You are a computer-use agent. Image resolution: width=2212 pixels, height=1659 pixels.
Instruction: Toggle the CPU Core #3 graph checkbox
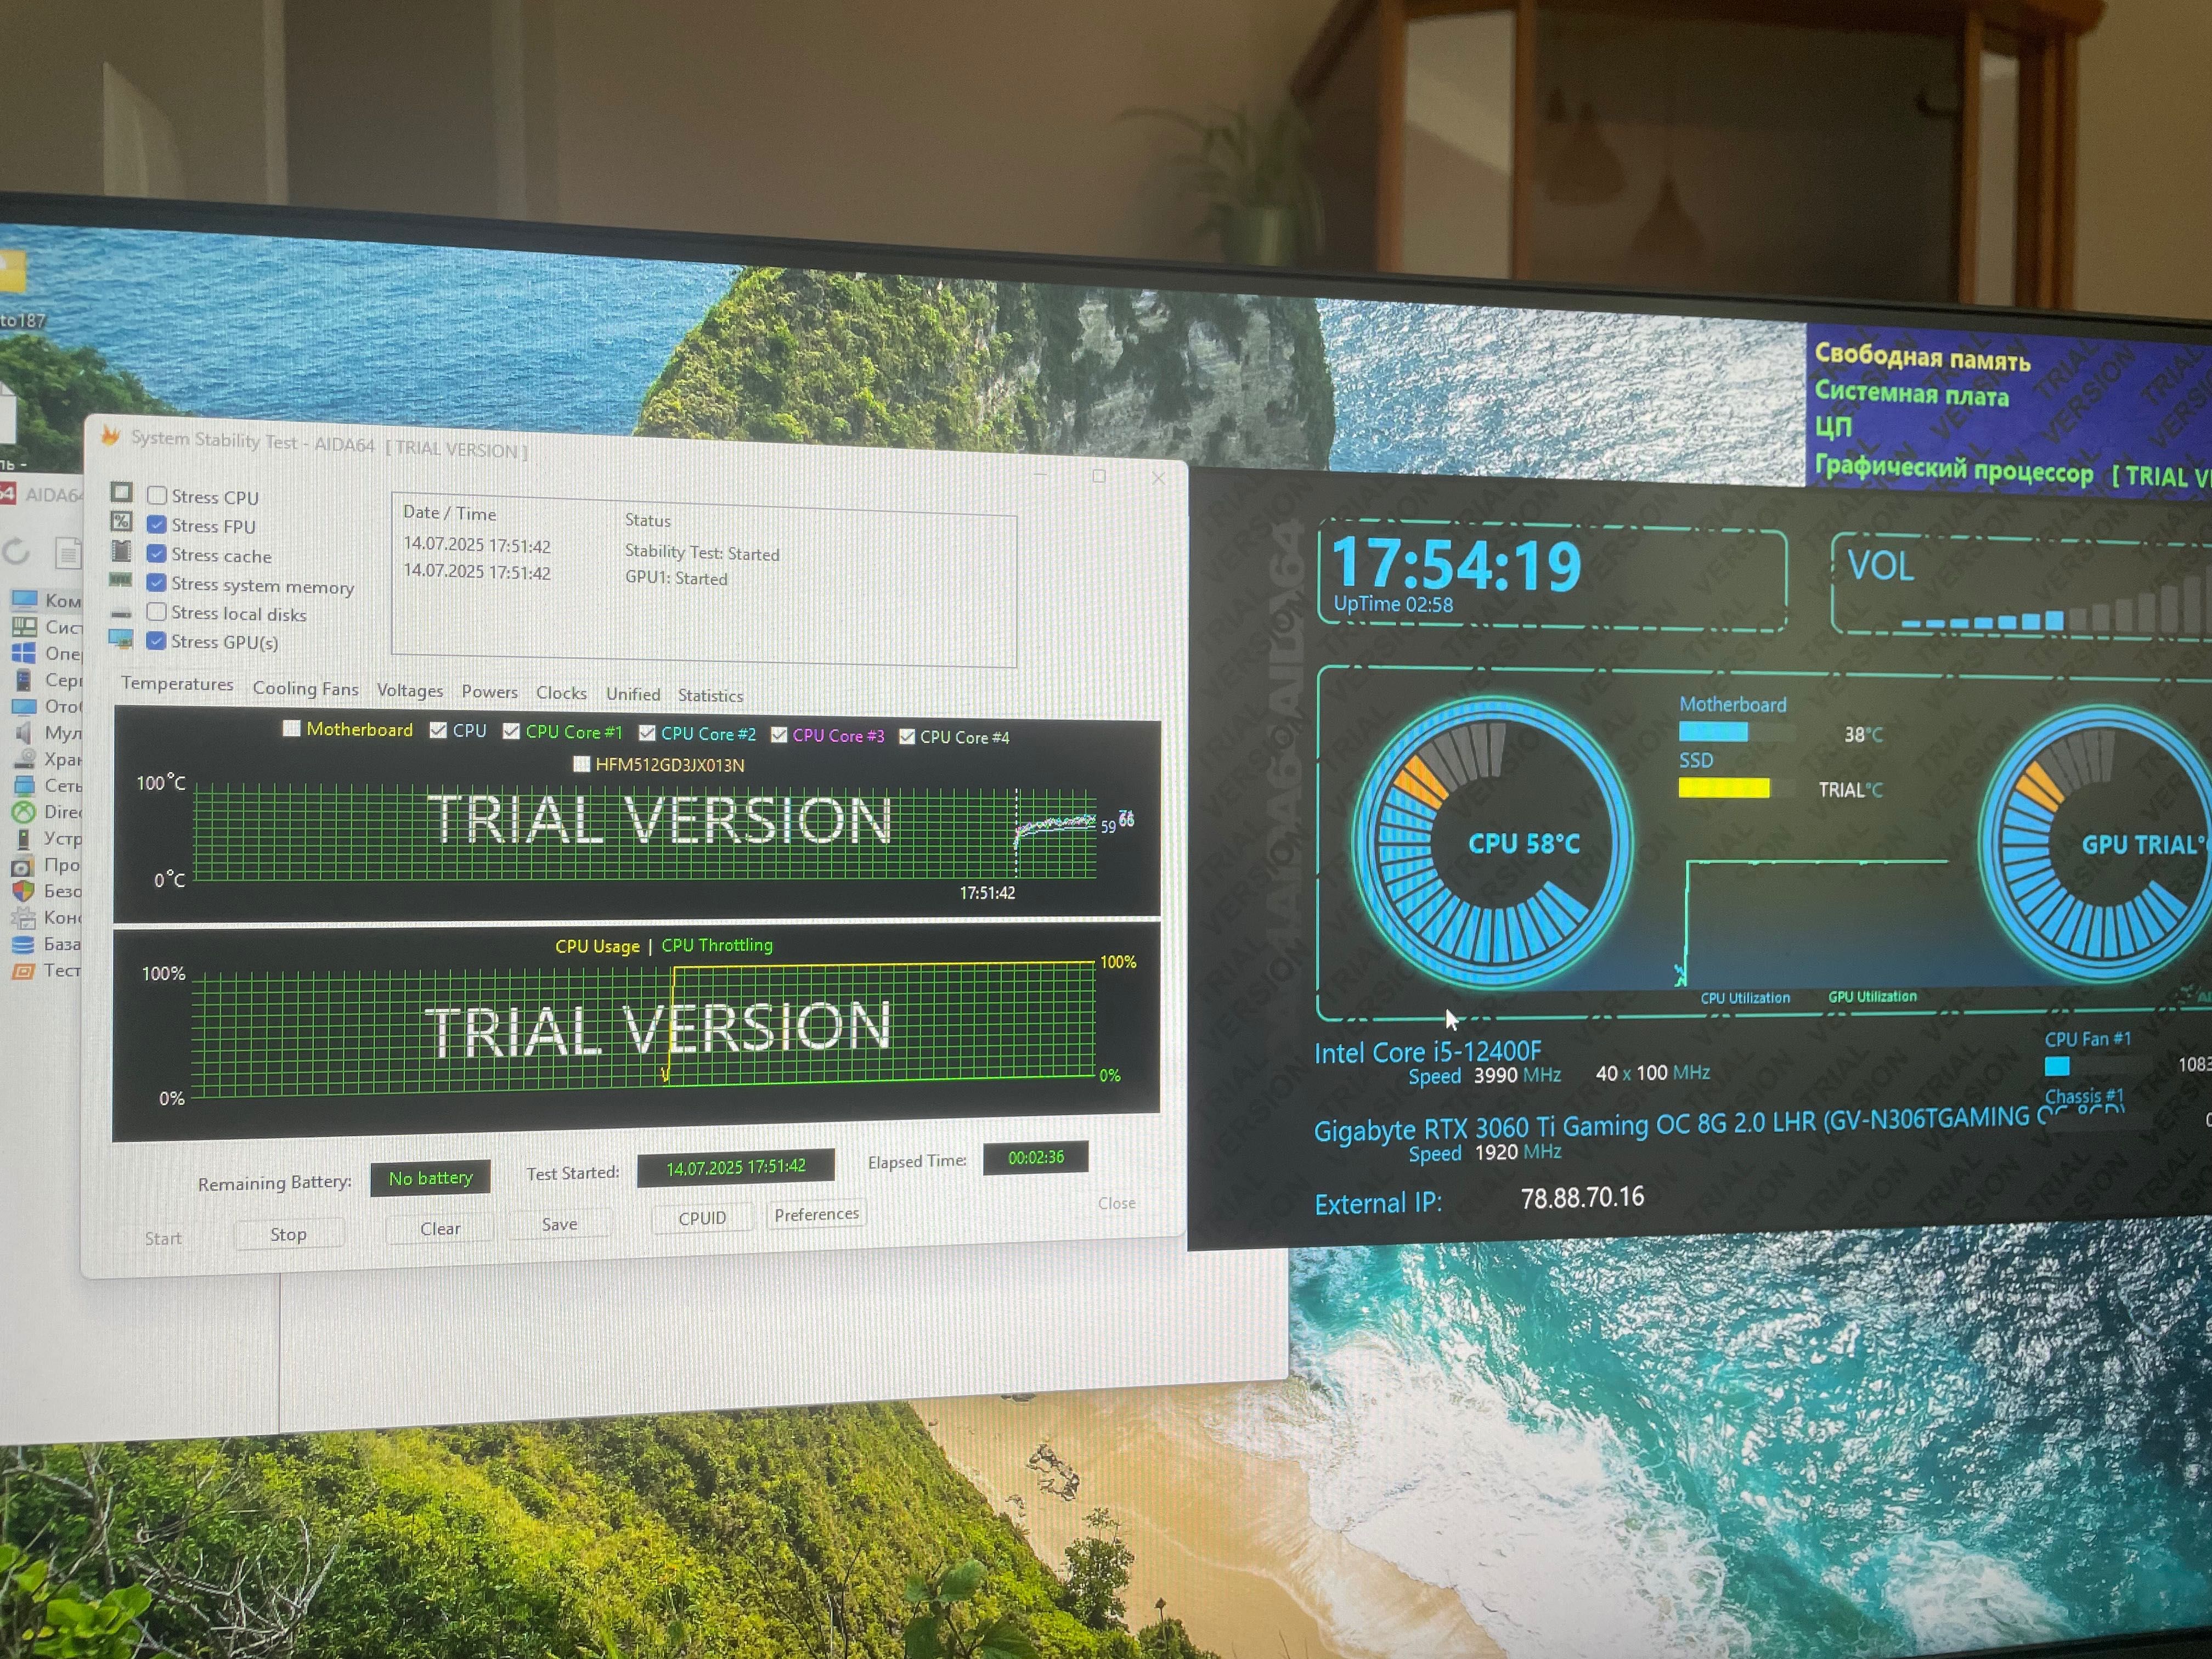coord(779,735)
